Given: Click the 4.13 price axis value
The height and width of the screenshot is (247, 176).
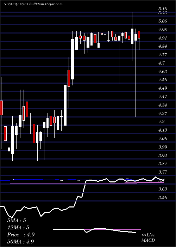Looking at the screenshot, I should [163, 130].
